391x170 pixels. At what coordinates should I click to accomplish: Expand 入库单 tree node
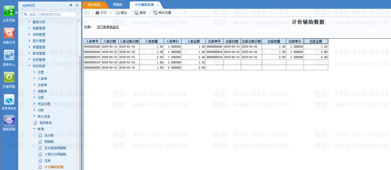34,79
